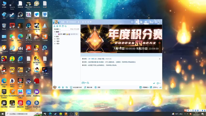Open chat bubble options dropdown
This screenshot has width=206, height=116.
158,83
